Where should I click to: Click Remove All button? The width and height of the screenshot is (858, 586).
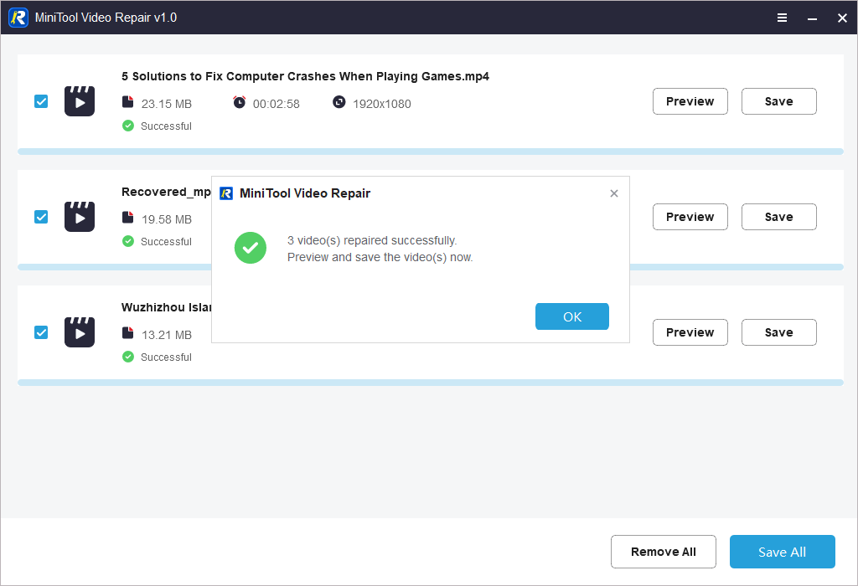click(x=663, y=552)
